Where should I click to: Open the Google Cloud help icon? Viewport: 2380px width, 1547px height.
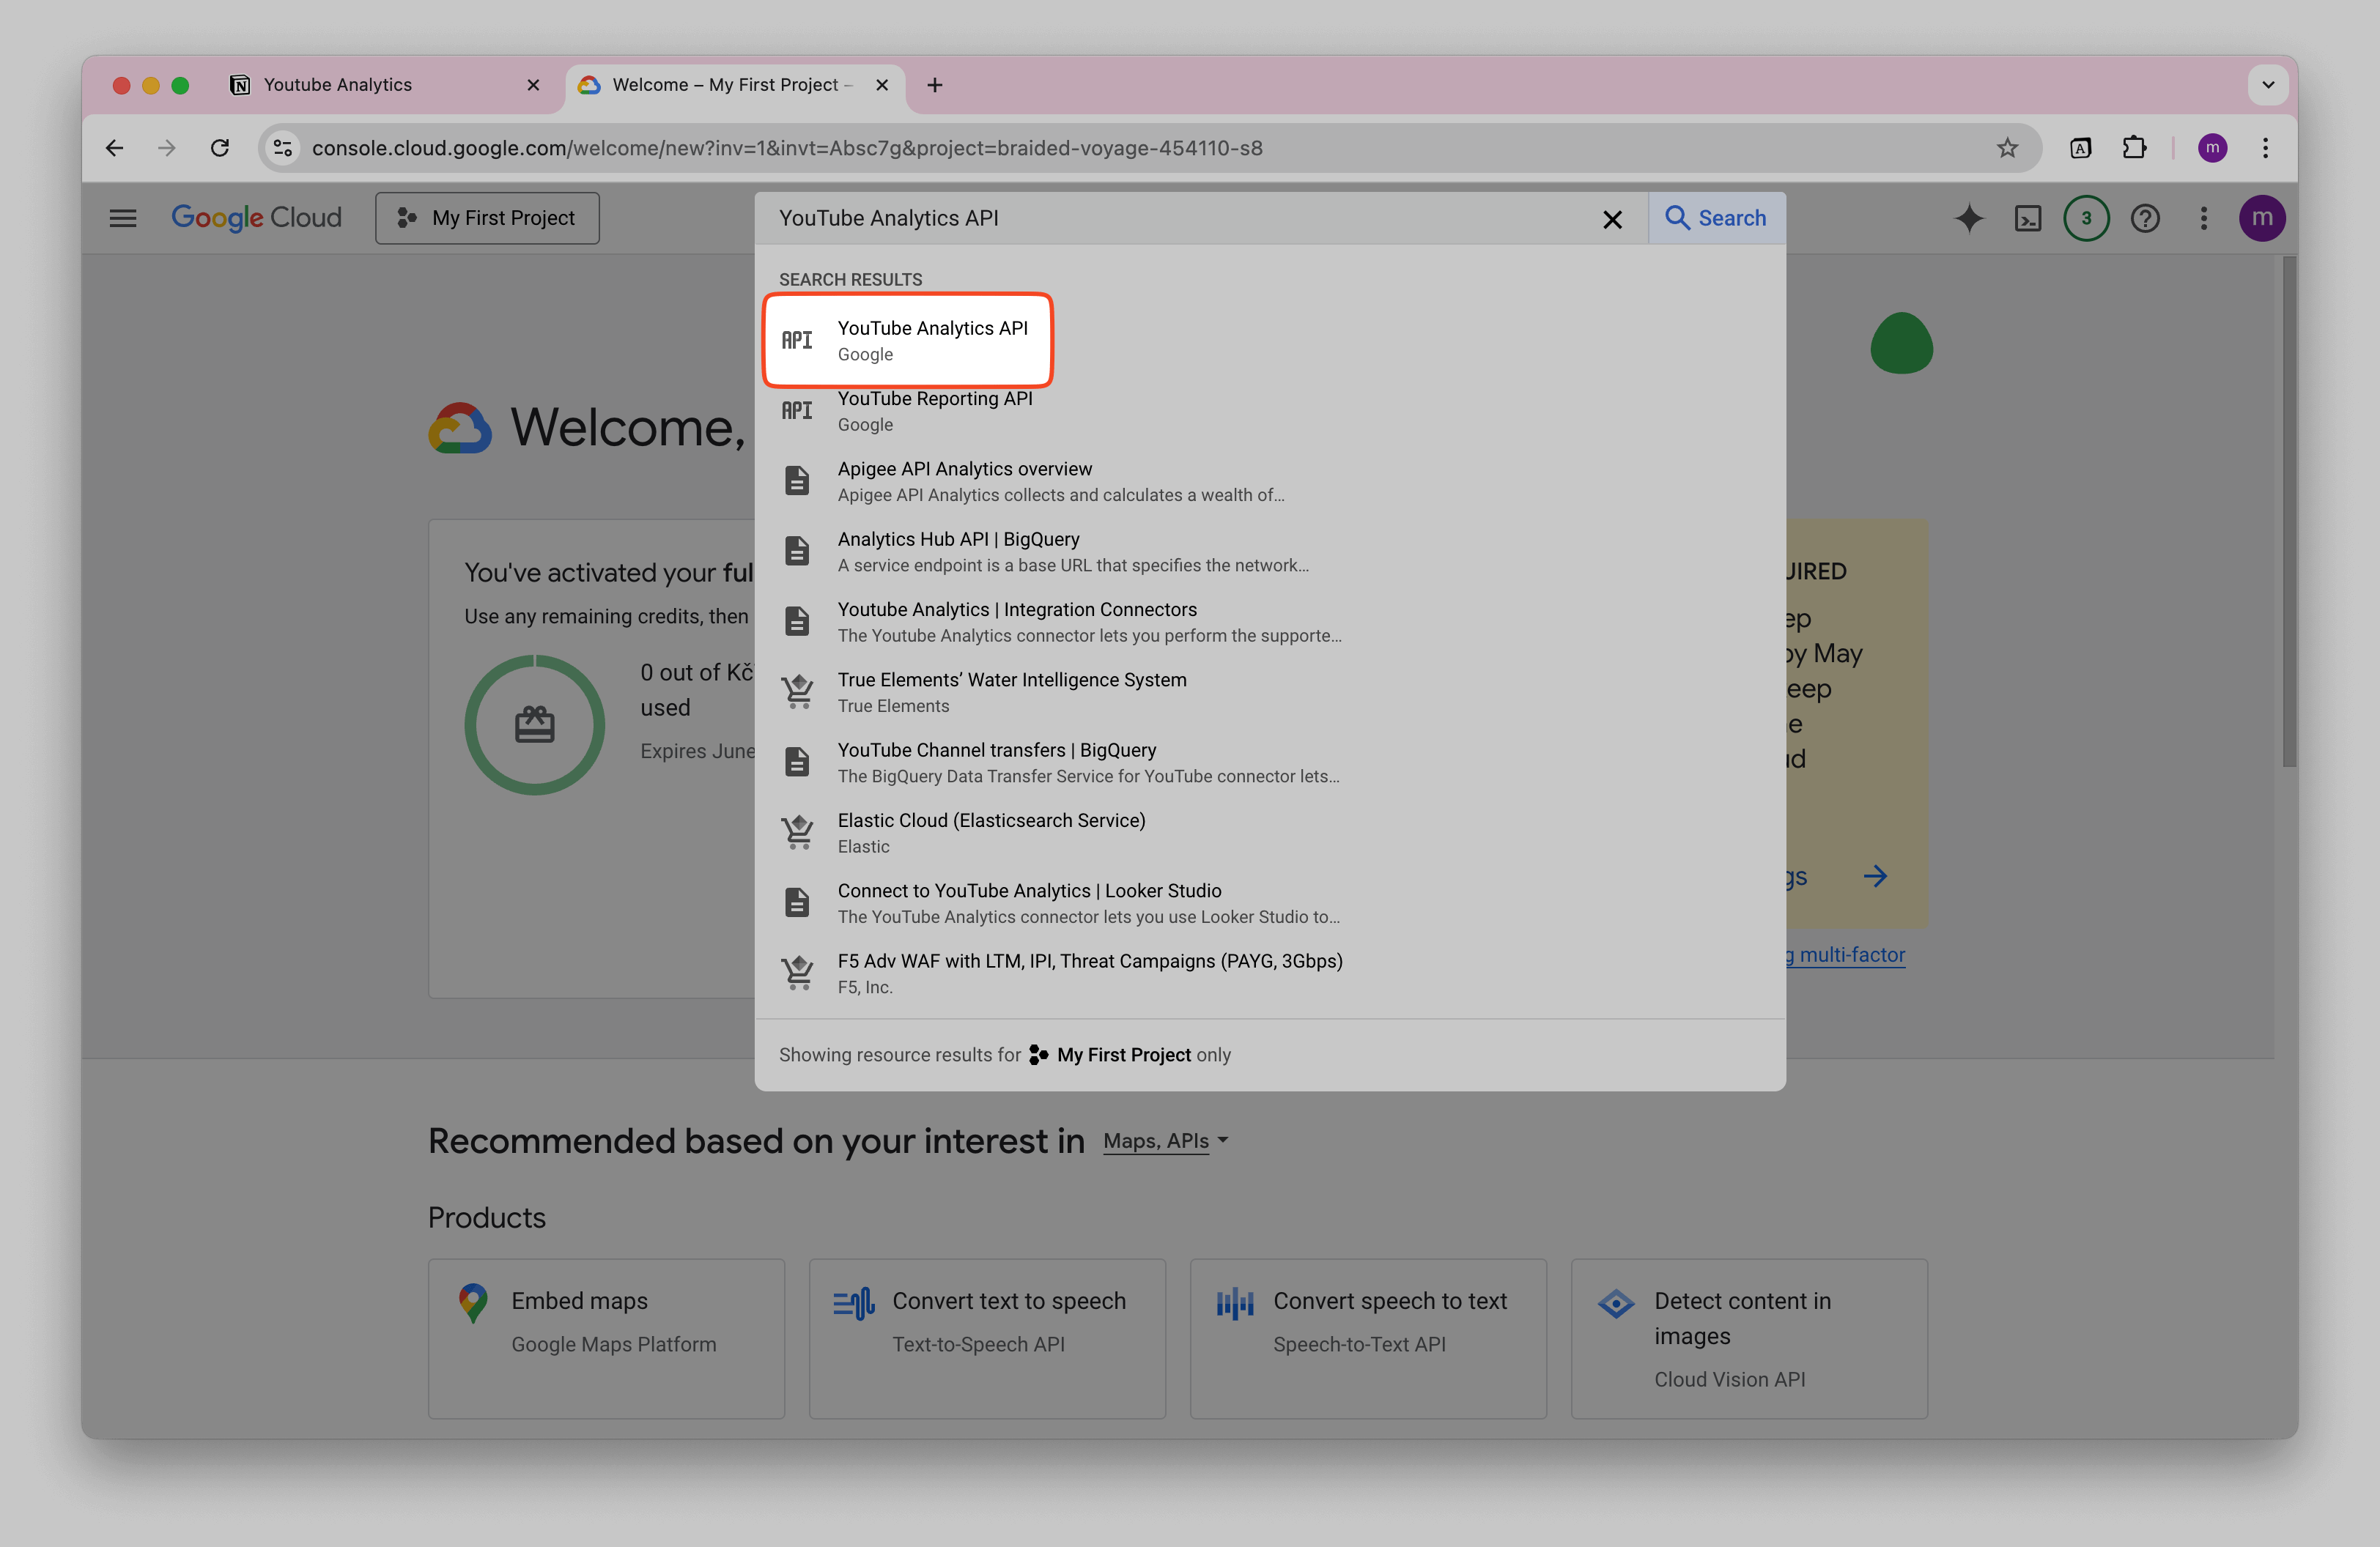pyautogui.click(x=2145, y=218)
